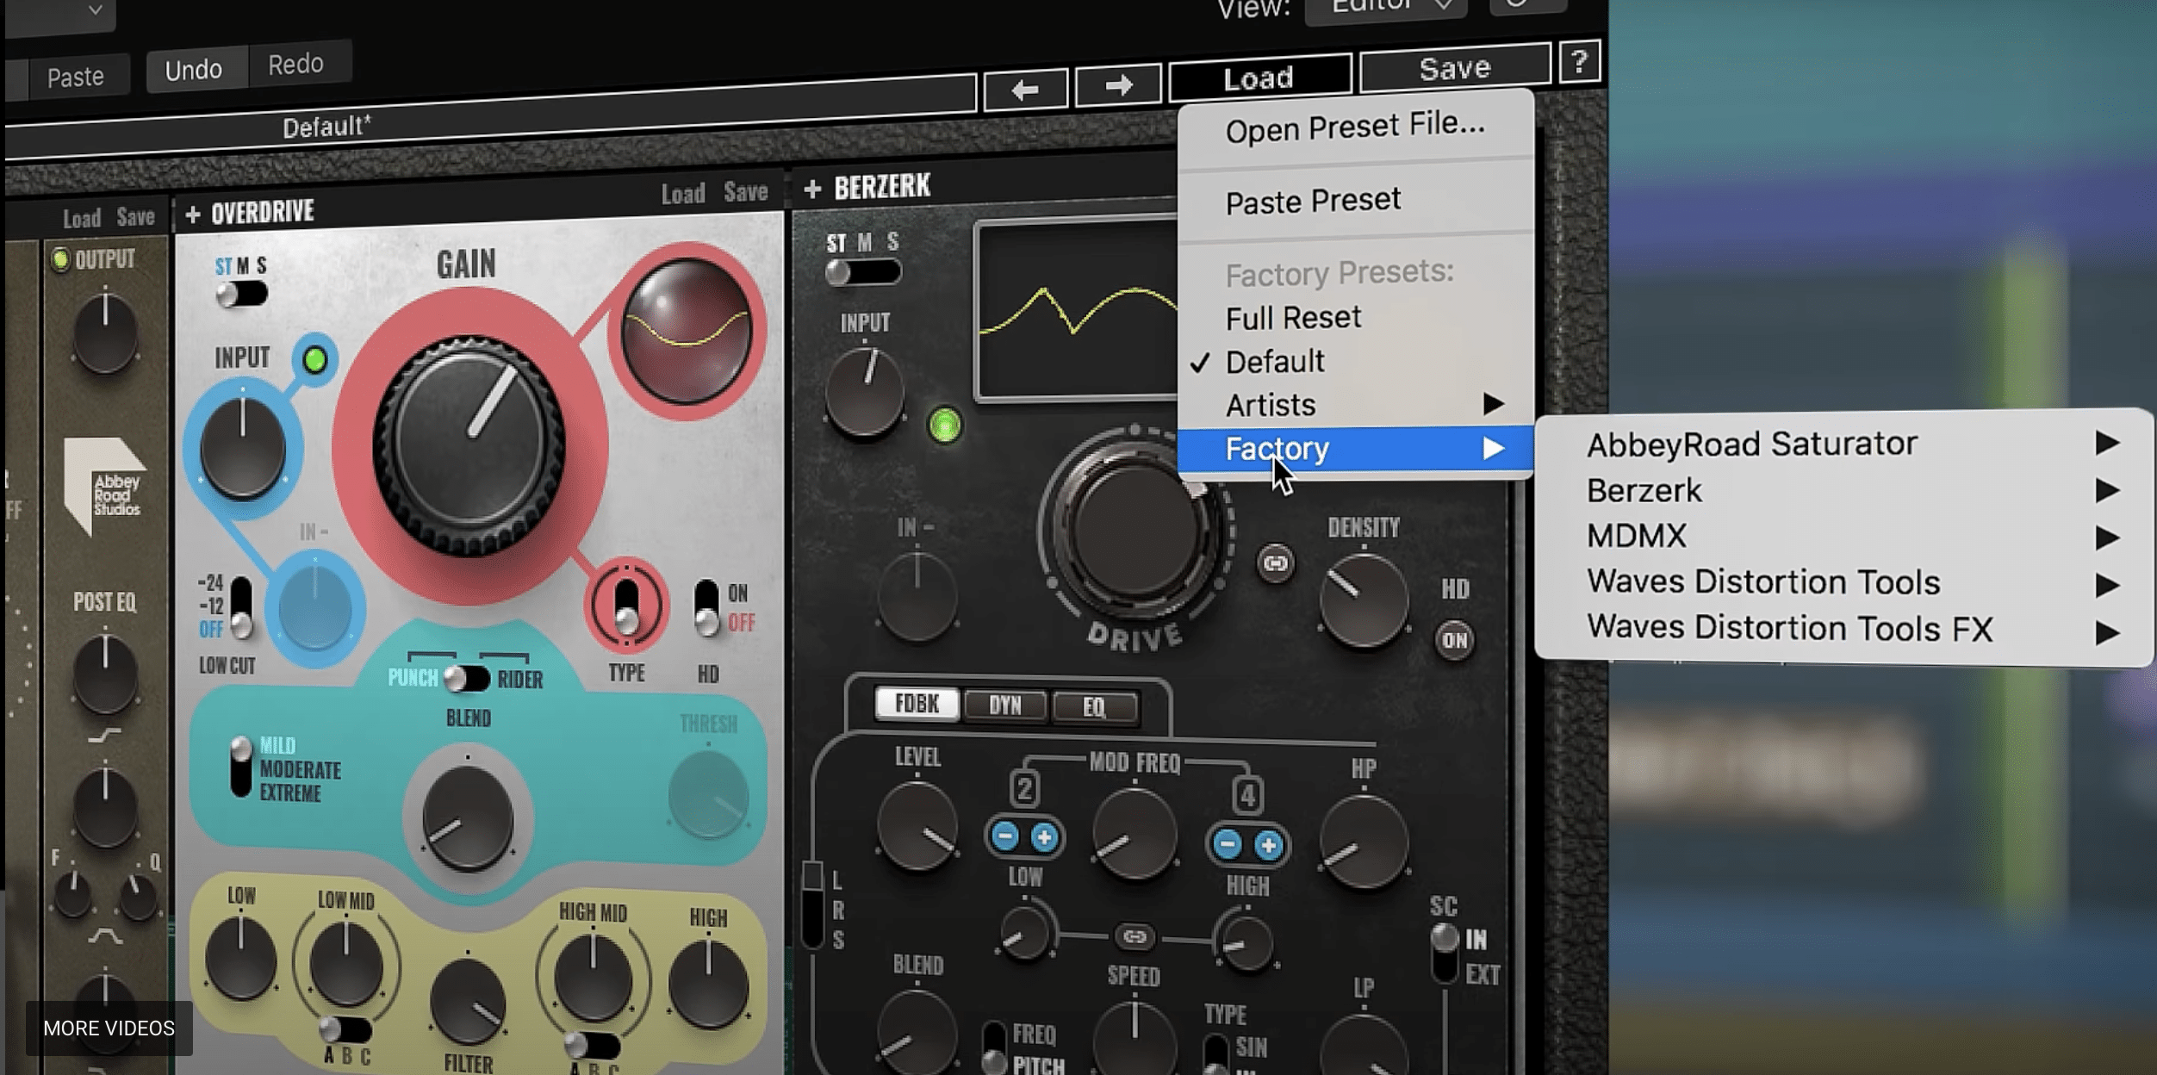This screenshot has width=2157, height=1075.
Task: Click the next preset right arrow
Action: pos(1118,84)
